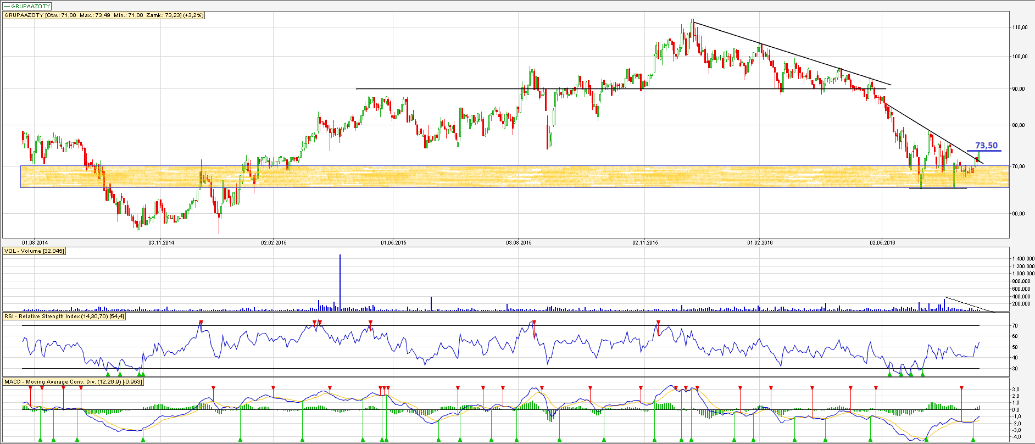Click rightmost red triangle marker in RSI panel
The width and height of the screenshot is (1035, 444).
tap(658, 323)
